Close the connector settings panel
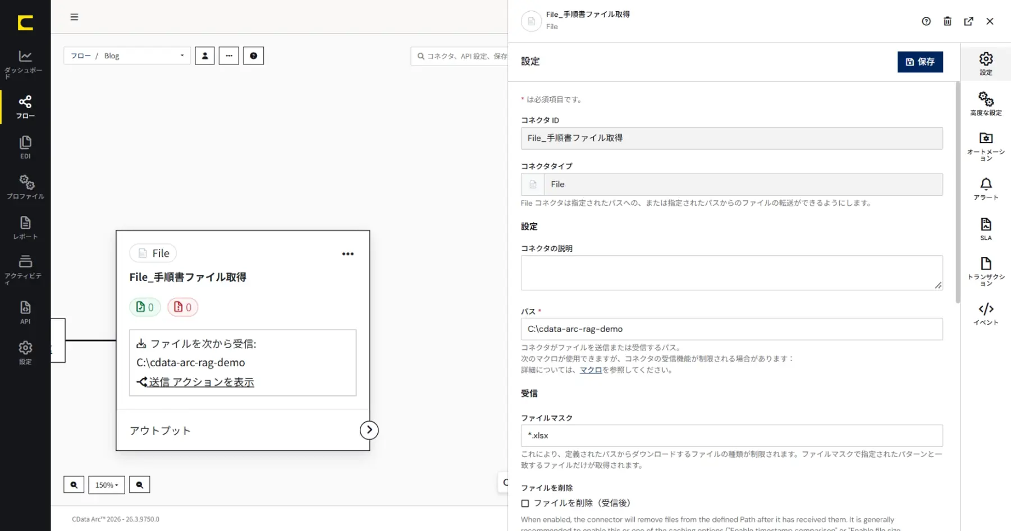The image size is (1011, 531). pyautogui.click(x=990, y=21)
